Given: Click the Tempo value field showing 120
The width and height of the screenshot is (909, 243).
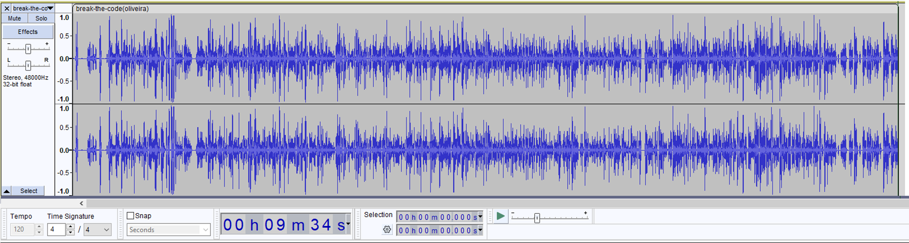Looking at the screenshot, I should click(23, 229).
